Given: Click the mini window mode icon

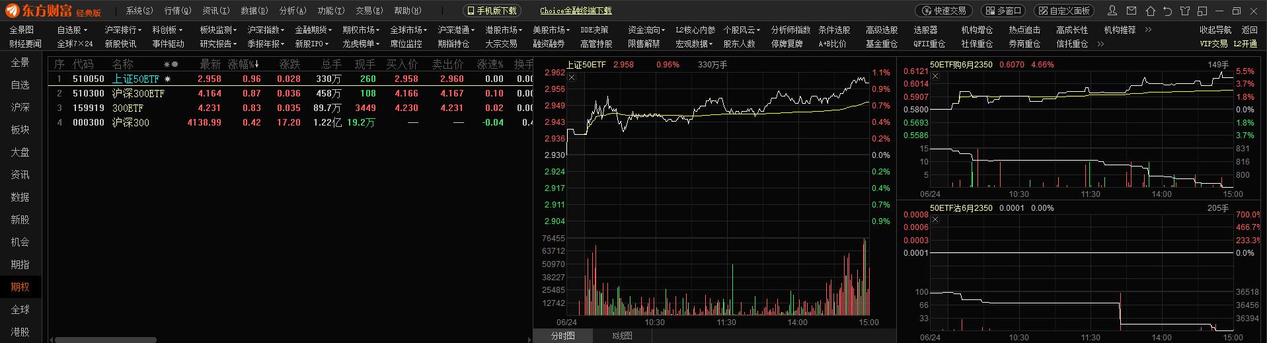Looking at the screenshot, I should (x=1202, y=11).
